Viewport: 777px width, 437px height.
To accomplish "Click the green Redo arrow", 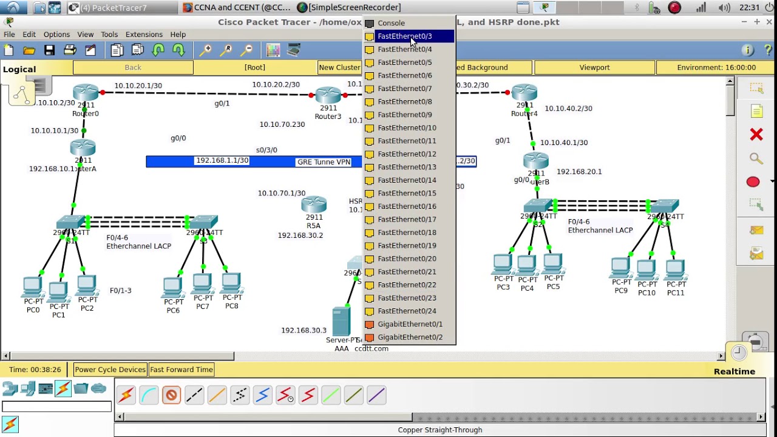I will tap(178, 50).
